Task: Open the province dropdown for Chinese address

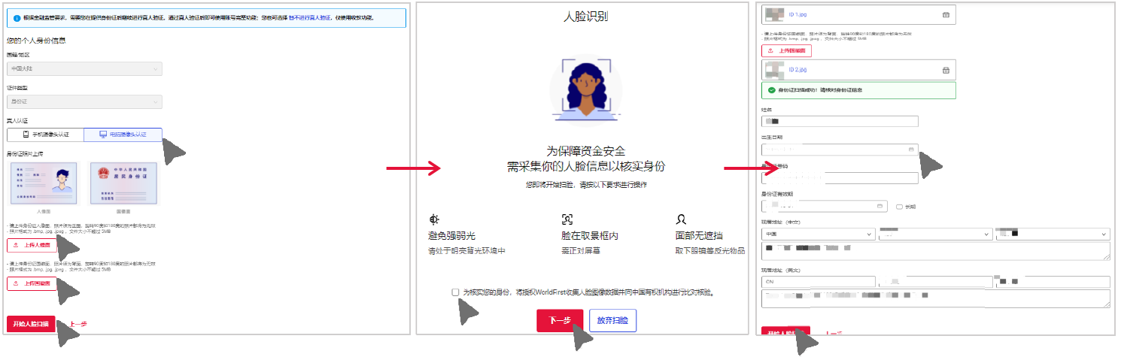Action: [935, 235]
